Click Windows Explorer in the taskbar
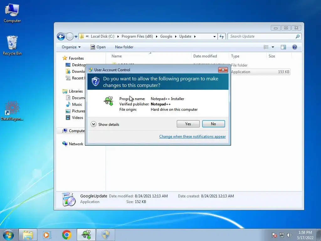 pyautogui.click(x=28, y=235)
